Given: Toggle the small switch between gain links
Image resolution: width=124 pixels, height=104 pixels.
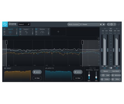Looking at the screenshot, I should pos(110,68).
